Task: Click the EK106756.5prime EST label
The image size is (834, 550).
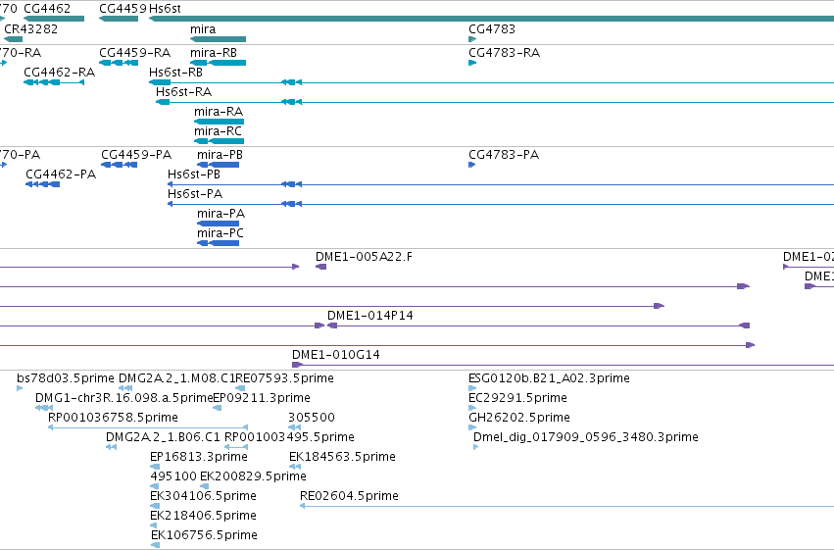Action: [x=204, y=535]
